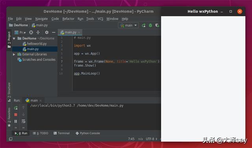Open the Window menu

112,19
